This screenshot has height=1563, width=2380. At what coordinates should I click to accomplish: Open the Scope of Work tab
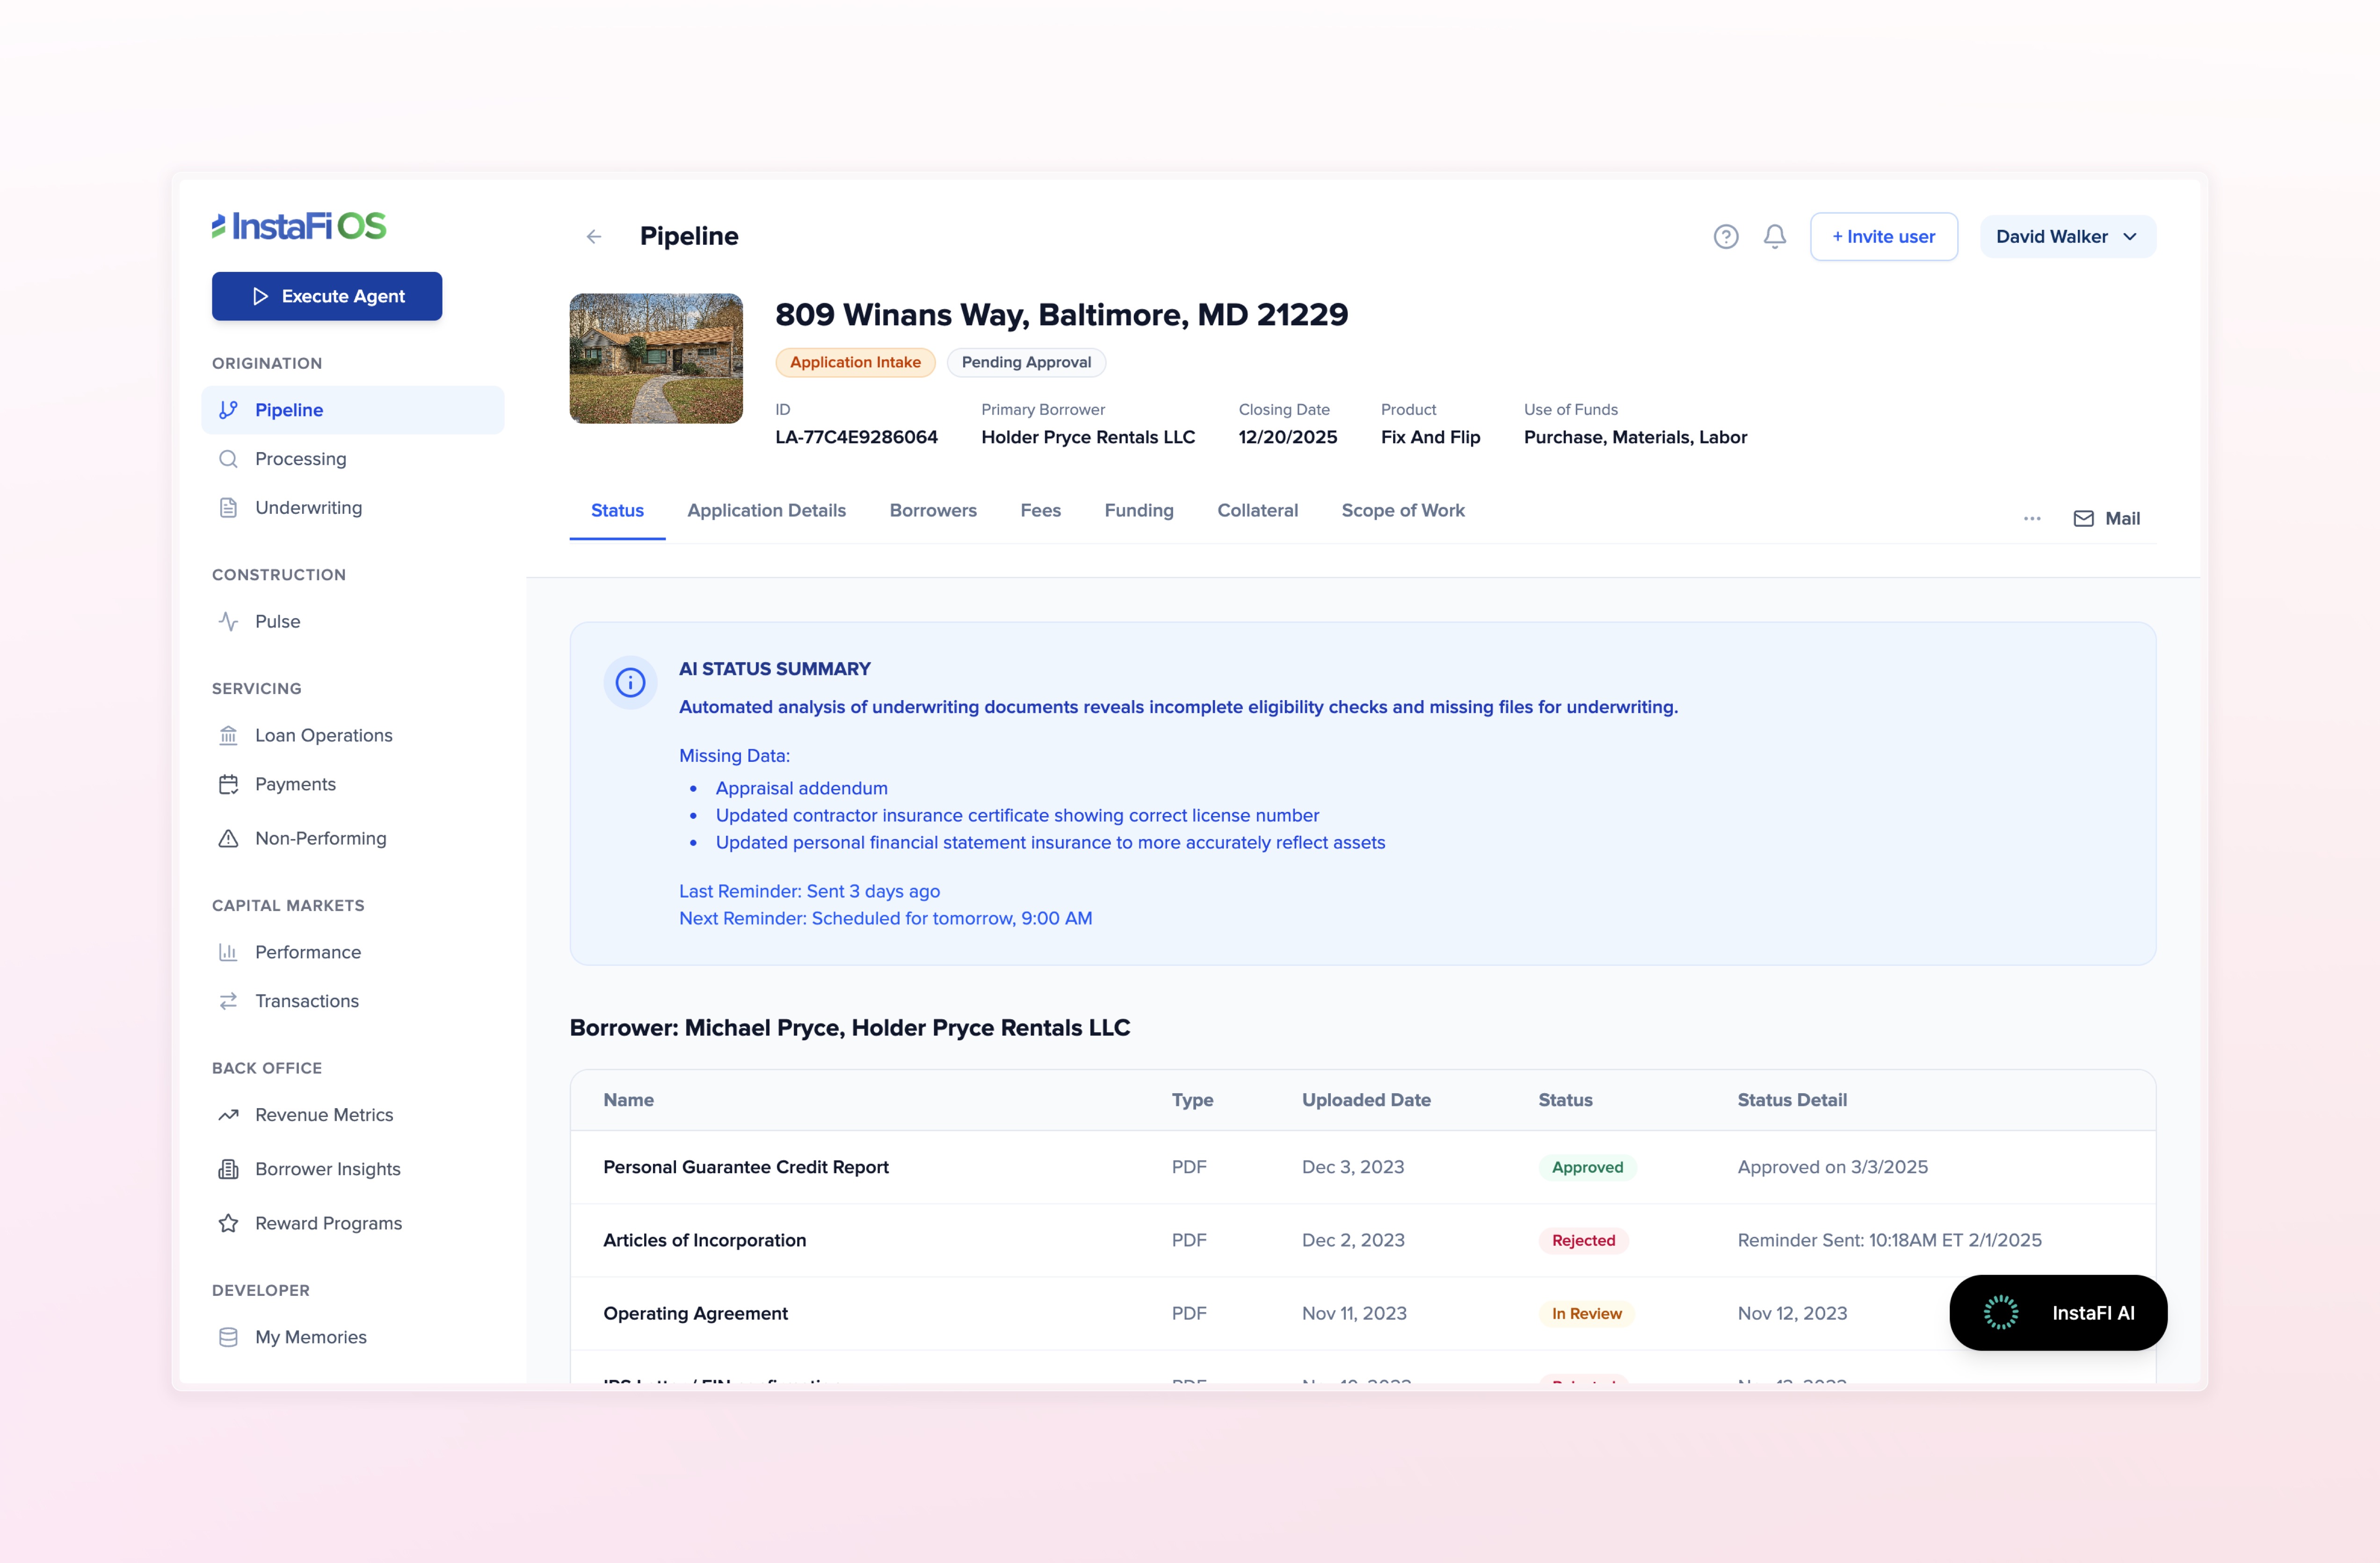(1402, 511)
